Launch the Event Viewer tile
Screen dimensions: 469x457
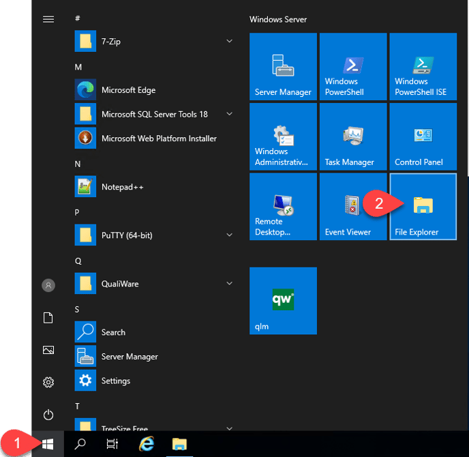point(353,207)
